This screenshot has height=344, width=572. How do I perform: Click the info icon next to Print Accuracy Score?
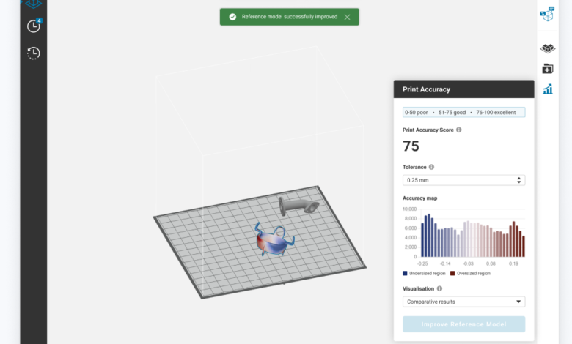click(459, 130)
